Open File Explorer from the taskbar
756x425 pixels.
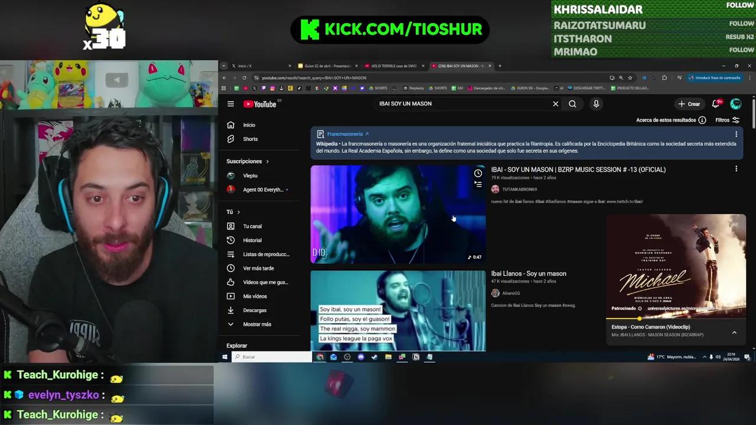(388, 357)
